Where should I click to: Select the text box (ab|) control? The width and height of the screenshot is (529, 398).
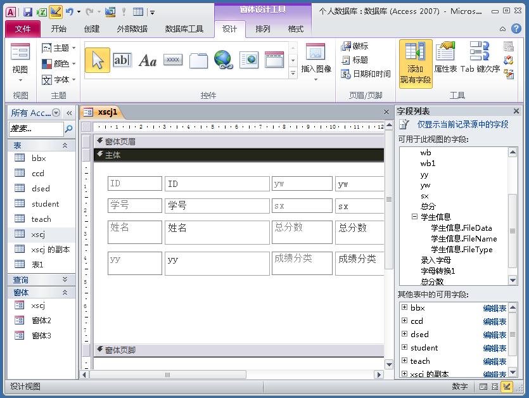click(122, 59)
